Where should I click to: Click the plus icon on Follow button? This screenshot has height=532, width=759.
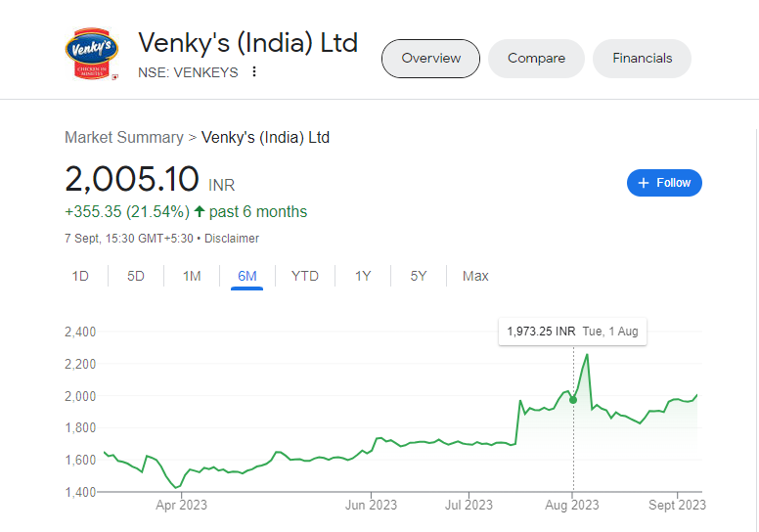643,183
